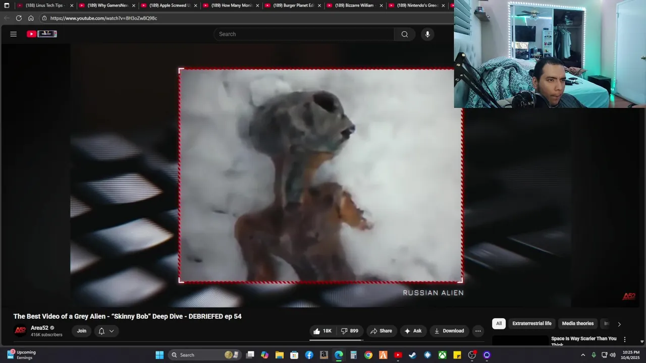
Task: Open Google Chrome from taskbar
Action: [x=368, y=355]
